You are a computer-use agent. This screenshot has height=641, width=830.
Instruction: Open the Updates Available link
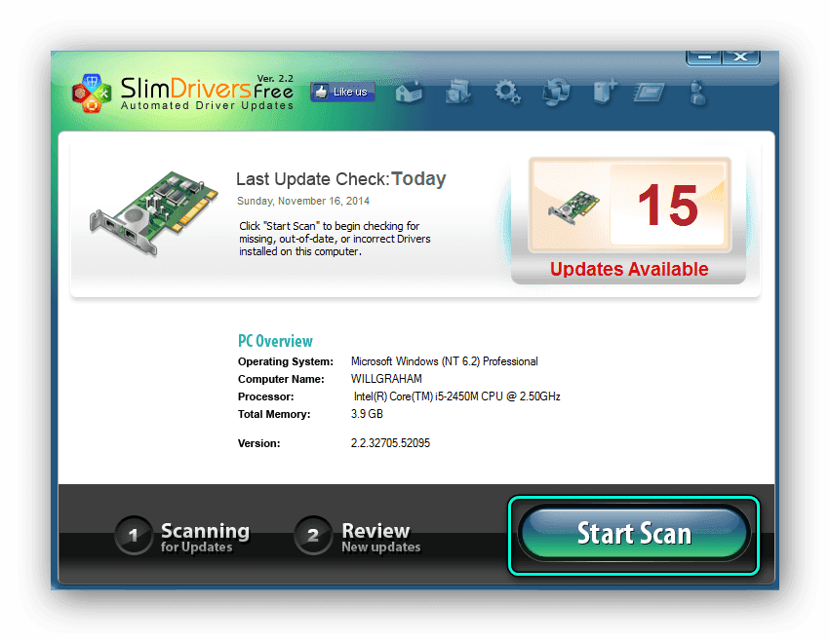(629, 269)
